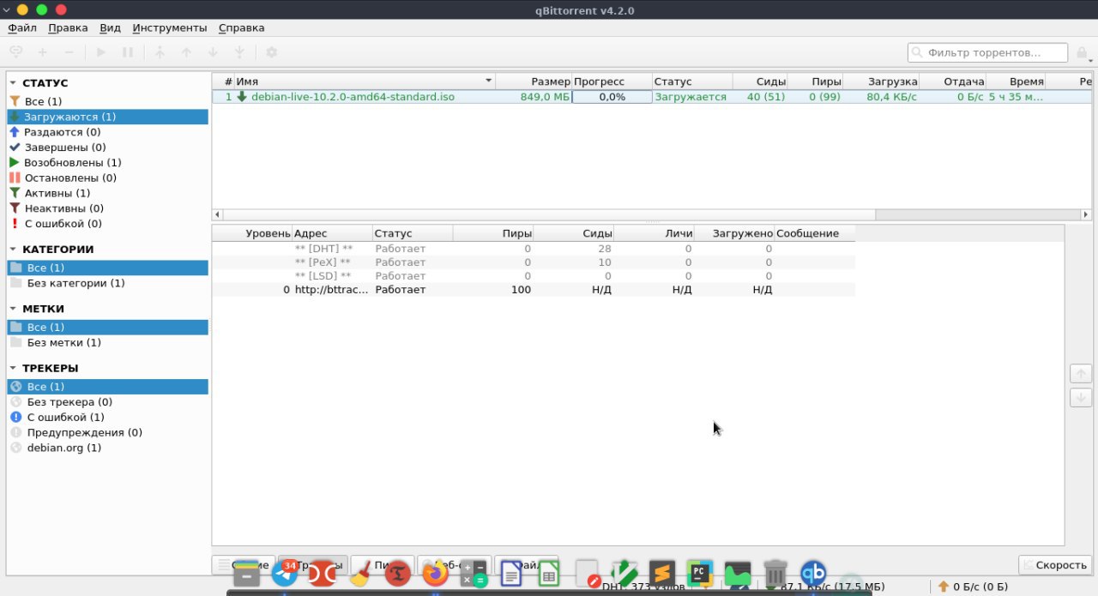Open Telegram from the dock
The height and width of the screenshot is (596, 1098).
click(284, 573)
